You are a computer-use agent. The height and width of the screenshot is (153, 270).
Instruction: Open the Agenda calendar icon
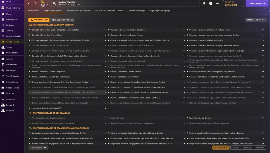[x=3, y=59]
